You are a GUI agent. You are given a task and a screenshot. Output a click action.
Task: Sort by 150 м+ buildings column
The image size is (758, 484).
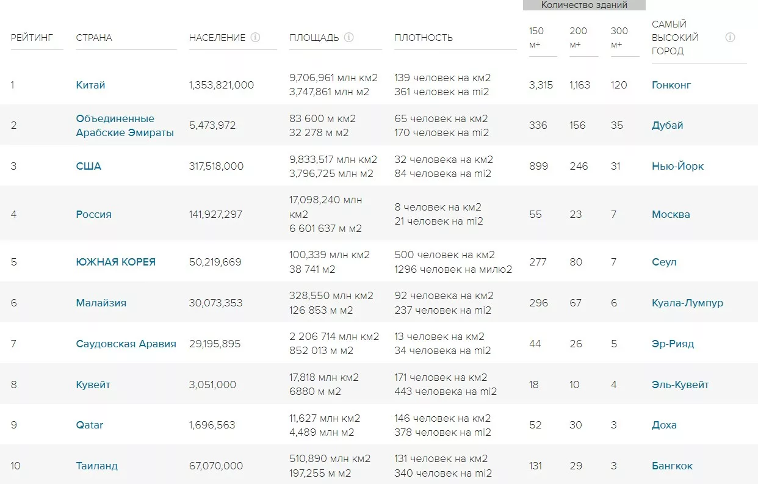point(536,38)
